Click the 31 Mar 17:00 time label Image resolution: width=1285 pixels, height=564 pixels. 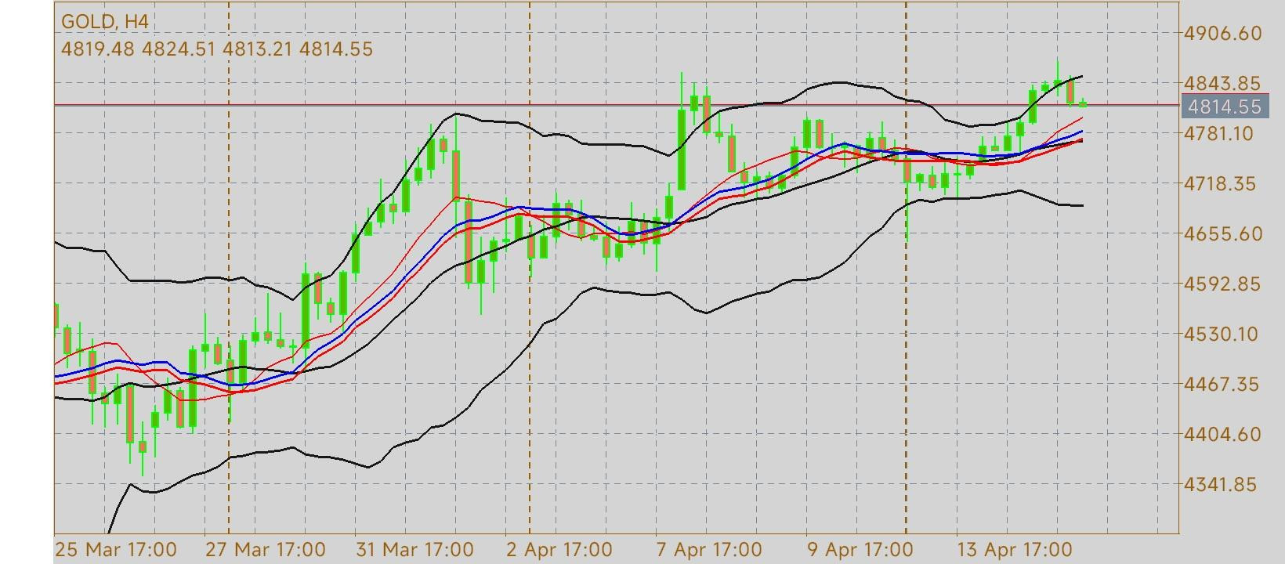tap(414, 549)
